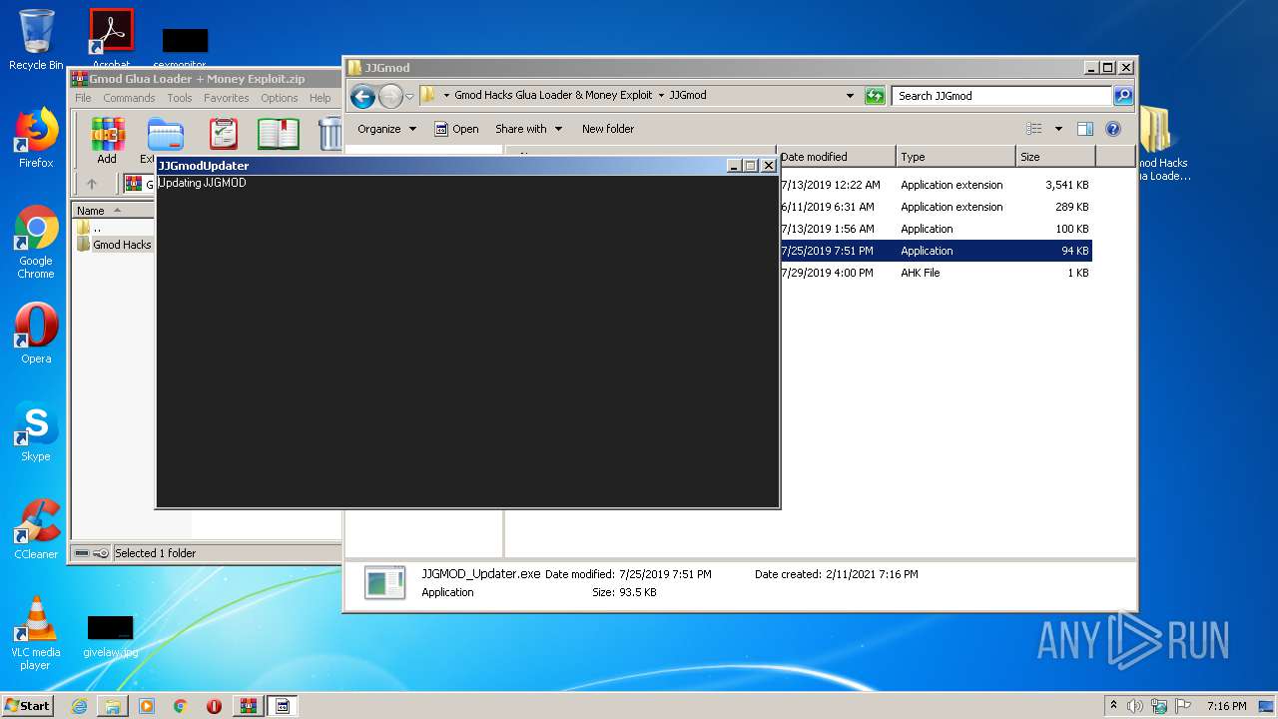1278x719 pixels.
Task: Click the taskbar clock showing 7:16 PM
Action: point(1226,706)
